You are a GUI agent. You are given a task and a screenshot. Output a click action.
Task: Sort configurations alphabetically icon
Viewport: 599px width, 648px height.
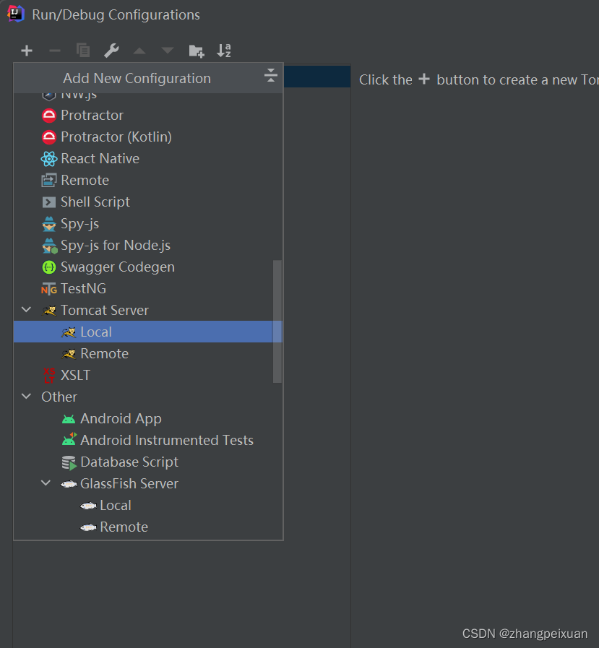[224, 51]
